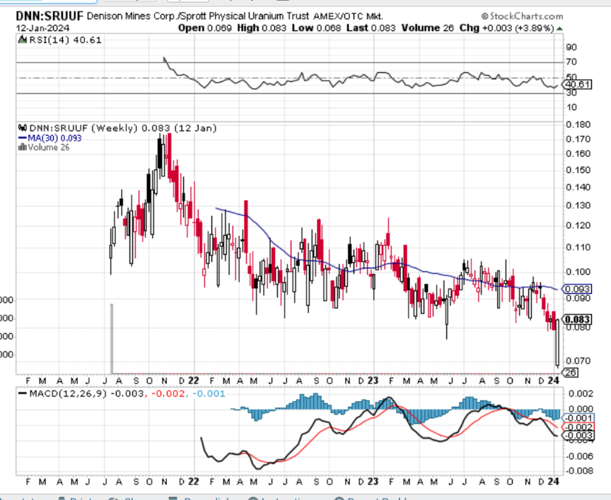Click the 26 volume tag on axis
Screen dimensions: 611x500
pyautogui.click(x=571, y=372)
